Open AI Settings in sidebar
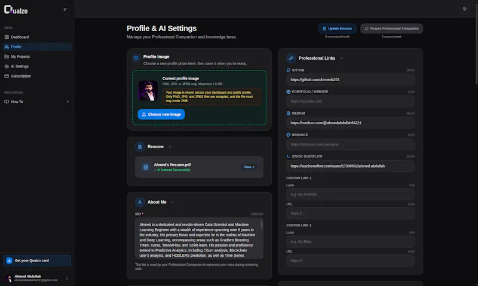Screen dimensions: 478x286 (x=37, y=66)
